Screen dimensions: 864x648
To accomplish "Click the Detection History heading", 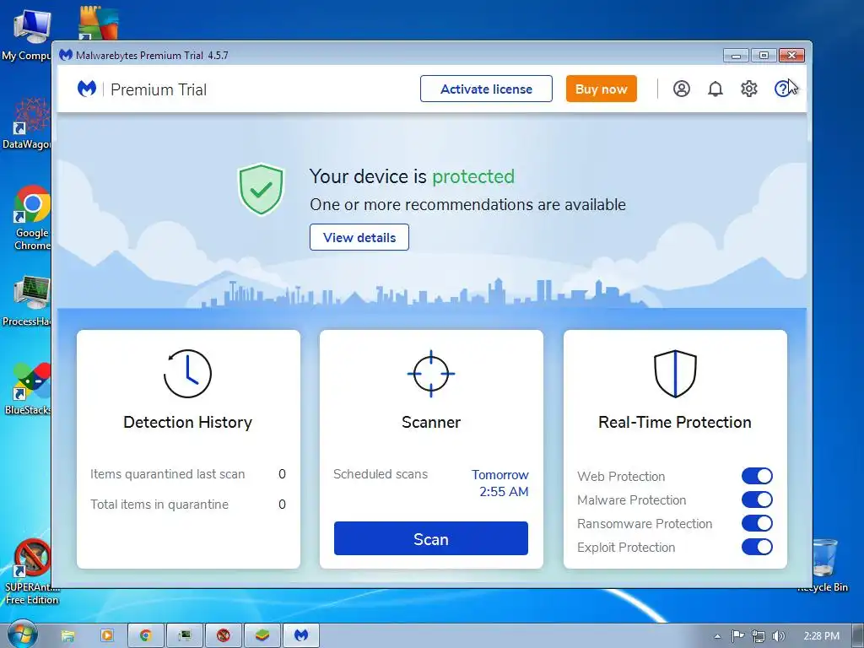I will tap(188, 422).
